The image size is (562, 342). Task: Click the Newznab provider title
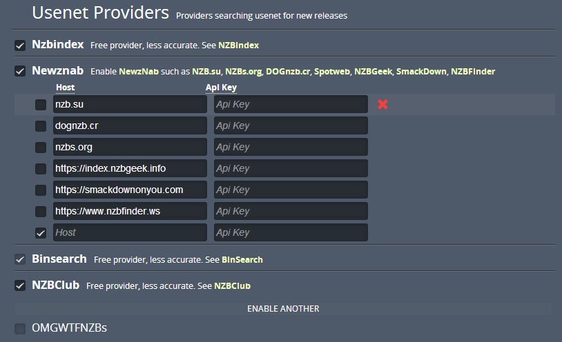pos(58,70)
